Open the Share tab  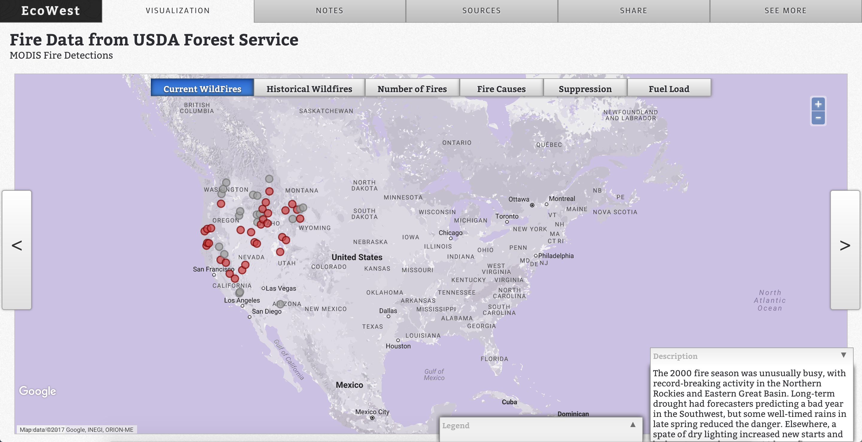point(633,11)
